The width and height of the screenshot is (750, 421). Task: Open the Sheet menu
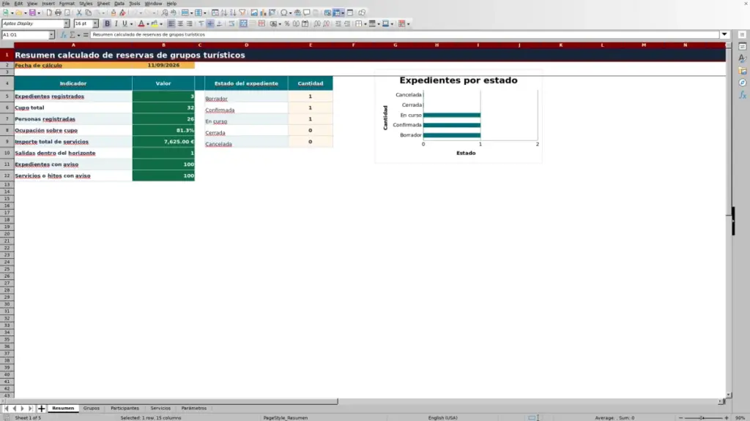(103, 4)
